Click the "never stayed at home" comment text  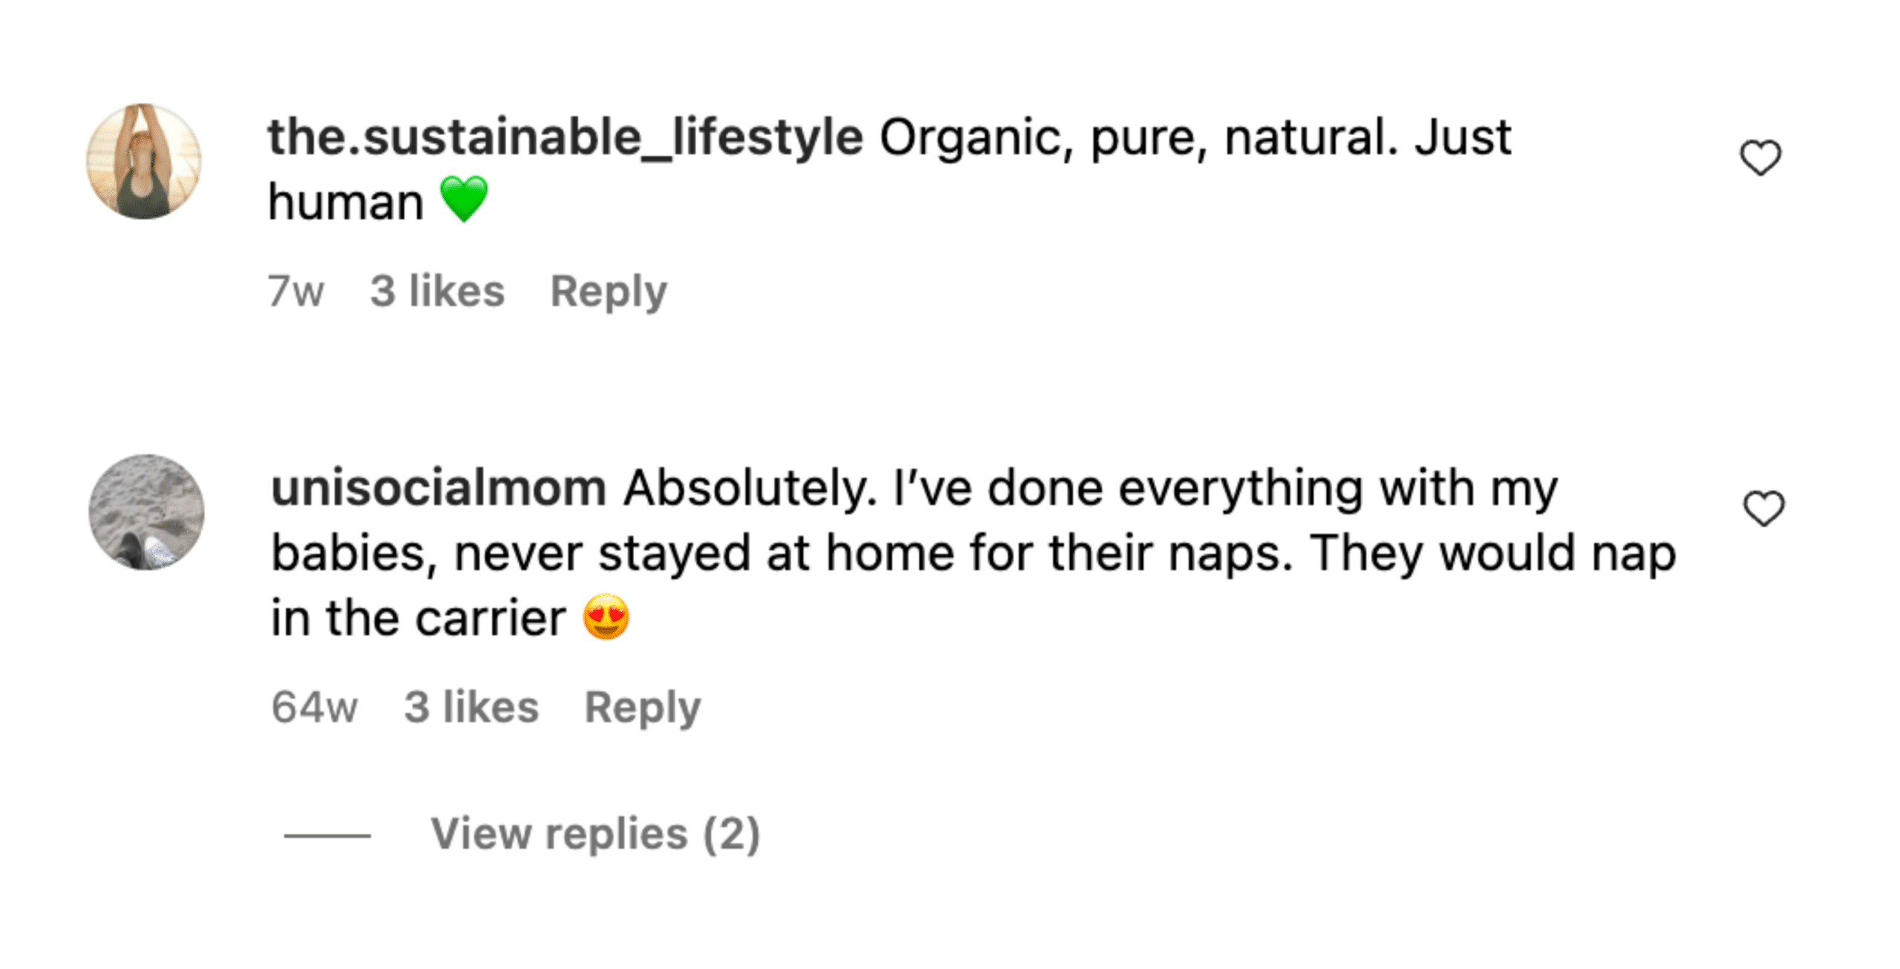pyautogui.click(x=632, y=554)
